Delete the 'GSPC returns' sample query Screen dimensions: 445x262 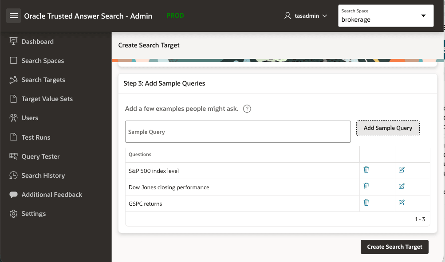[366, 203]
